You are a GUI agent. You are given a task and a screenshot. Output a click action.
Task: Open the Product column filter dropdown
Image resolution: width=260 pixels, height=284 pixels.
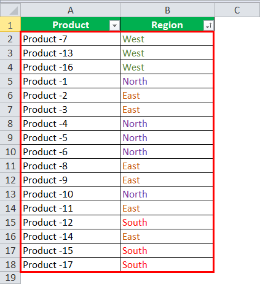point(114,26)
